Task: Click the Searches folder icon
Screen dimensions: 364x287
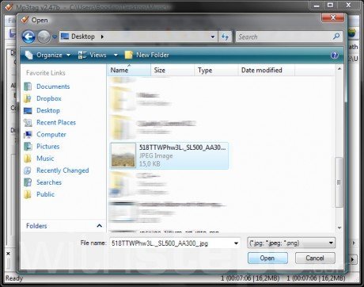Action: tap(28, 182)
